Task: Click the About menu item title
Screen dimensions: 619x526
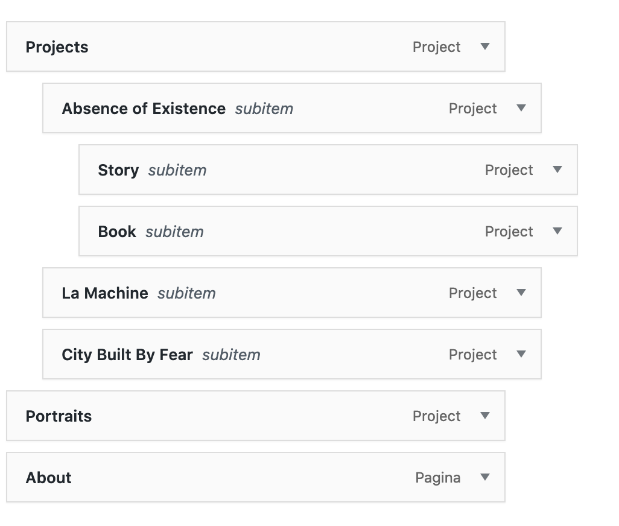Action: click(x=49, y=478)
